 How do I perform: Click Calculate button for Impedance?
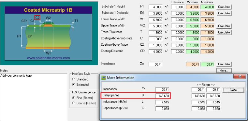224,64
